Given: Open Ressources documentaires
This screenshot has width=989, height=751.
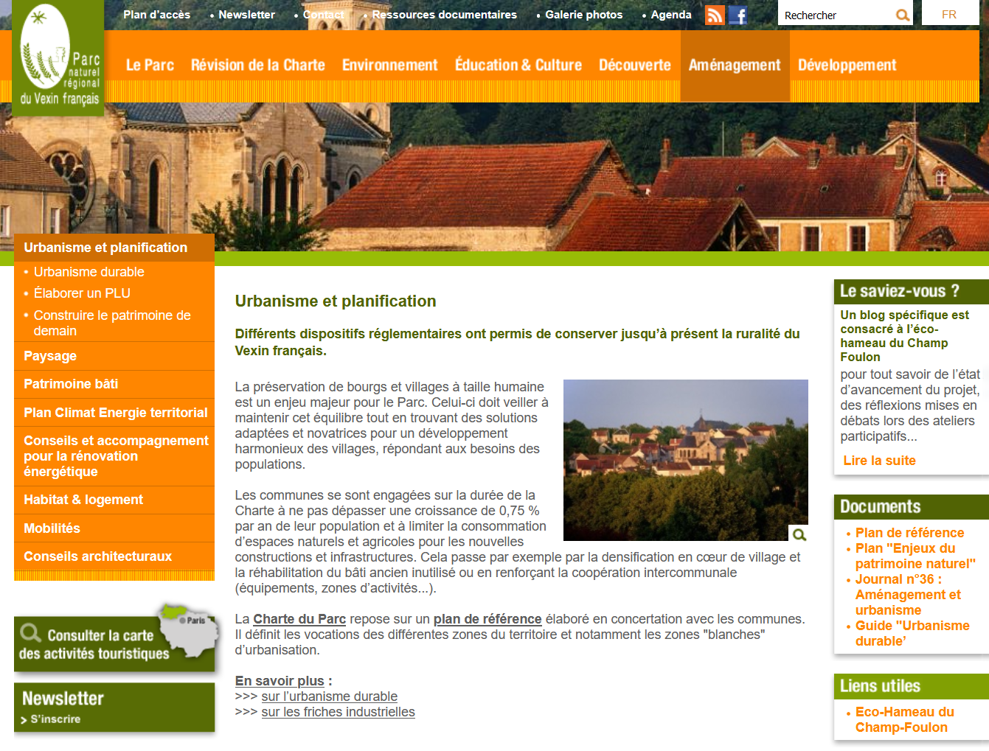Looking at the screenshot, I should (x=444, y=15).
